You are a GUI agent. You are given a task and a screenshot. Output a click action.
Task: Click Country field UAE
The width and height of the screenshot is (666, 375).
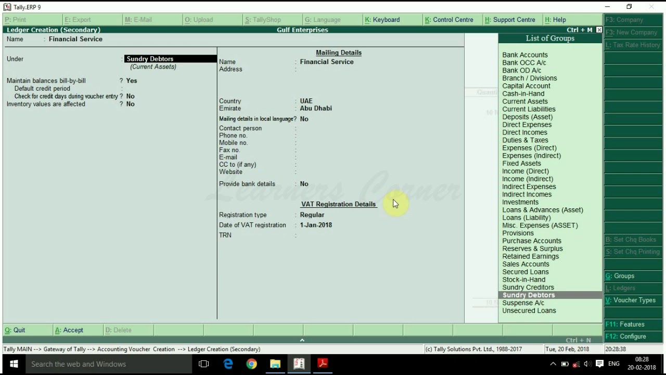click(306, 101)
